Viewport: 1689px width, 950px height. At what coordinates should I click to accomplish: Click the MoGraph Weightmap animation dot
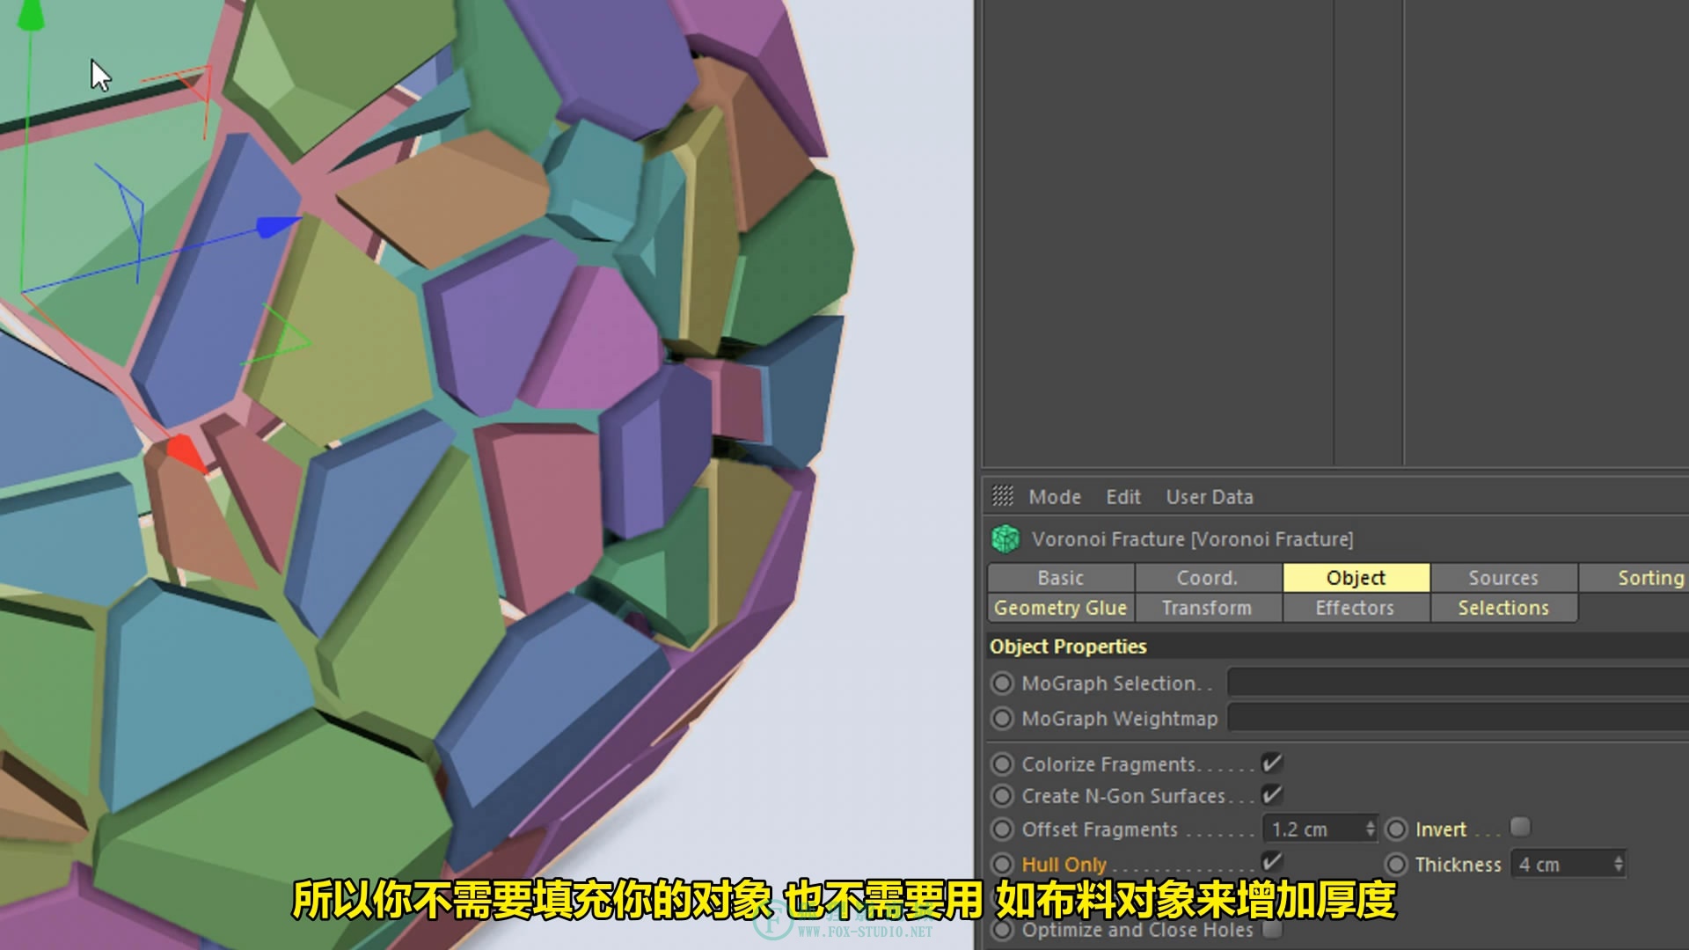(x=1002, y=719)
